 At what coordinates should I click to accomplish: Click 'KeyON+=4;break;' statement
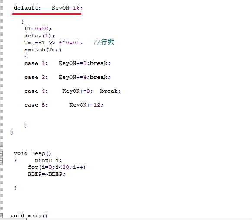pyautogui.click(x=84, y=77)
